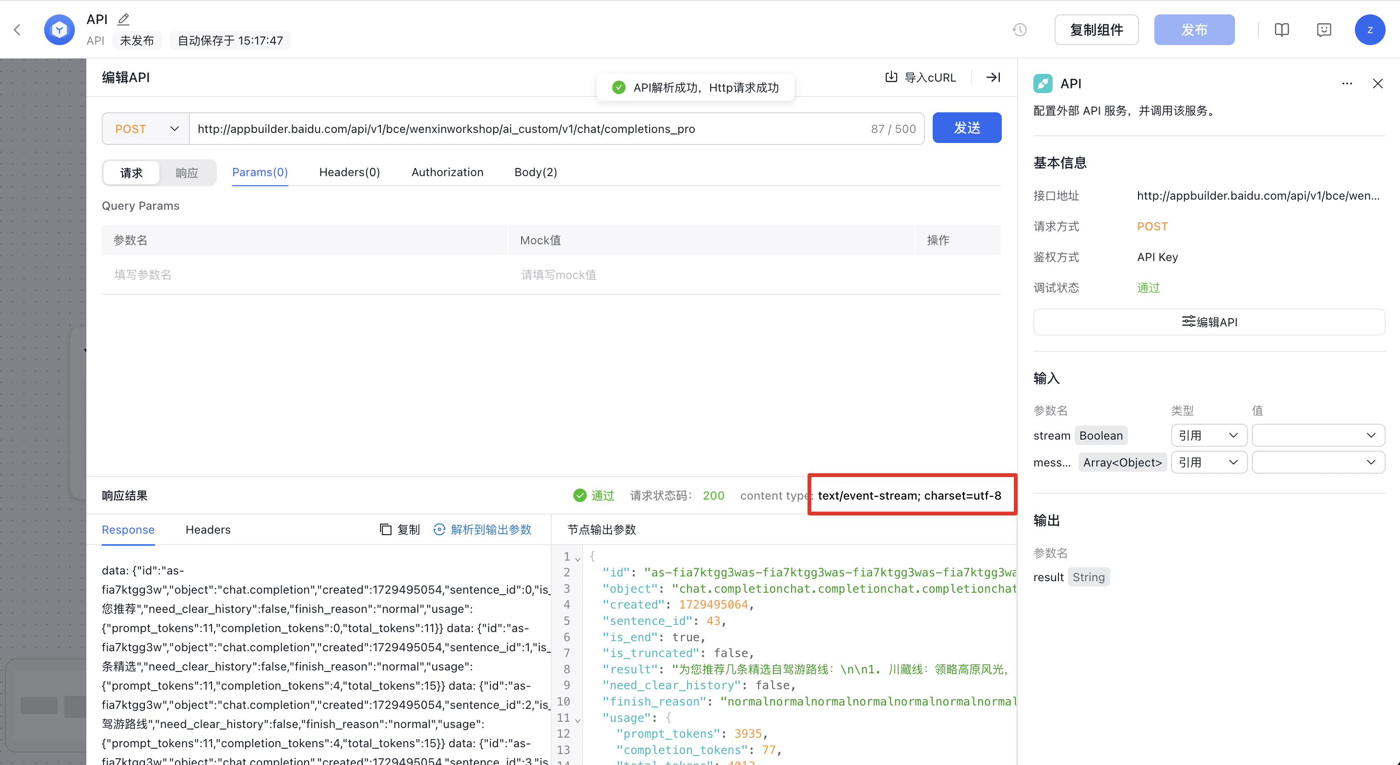This screenshot has height=765, width=1400.
Task: Click the 节点输出参数 heading
Action: [x=602, y=529]
